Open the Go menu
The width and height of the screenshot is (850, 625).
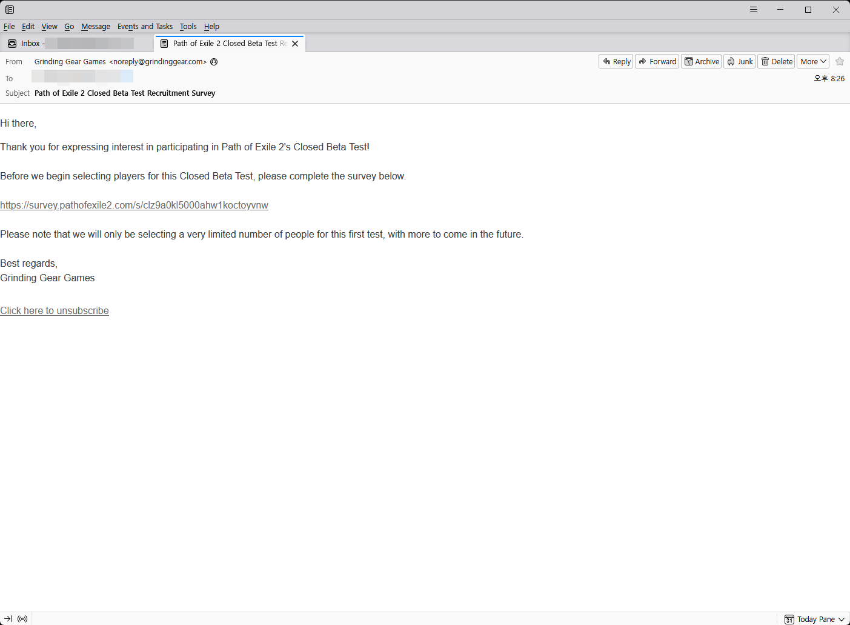coord(69,27)
